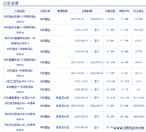The width and height of the screenshot is (146, 132).
Task: Click the 行业排名 column header
Action: (x=138, y=11)
